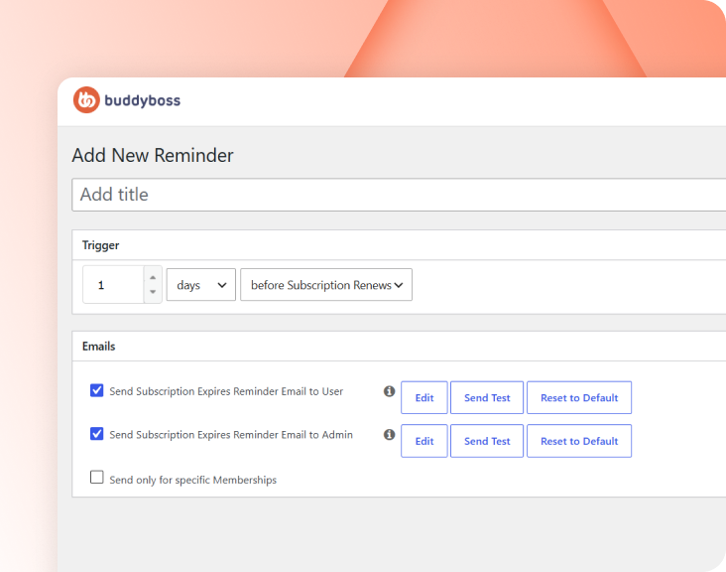Screen dimensions: 726x572
Task: Edit the Admin reminder email
Action: [x=424, y=441]
